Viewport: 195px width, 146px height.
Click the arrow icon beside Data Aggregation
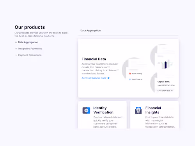pyautogui.click(x=16, y=42)
